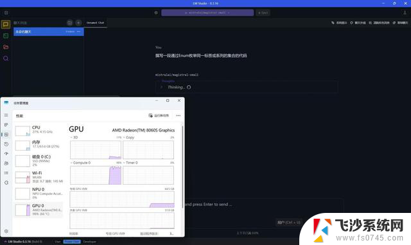Click the clear all messages button
411x245 pixels.
pyautogui.click(x=379, y=23)
